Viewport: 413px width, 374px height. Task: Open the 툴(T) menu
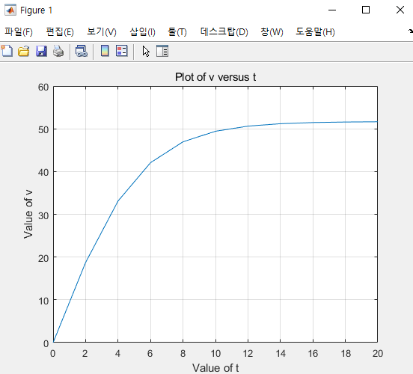pyautogui.click(x=177, y=32)
